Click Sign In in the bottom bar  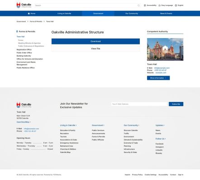click(x=181, y=175)
